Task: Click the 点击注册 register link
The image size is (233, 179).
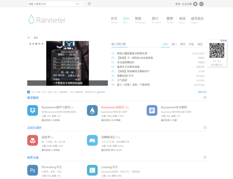Action: point(187,4)
